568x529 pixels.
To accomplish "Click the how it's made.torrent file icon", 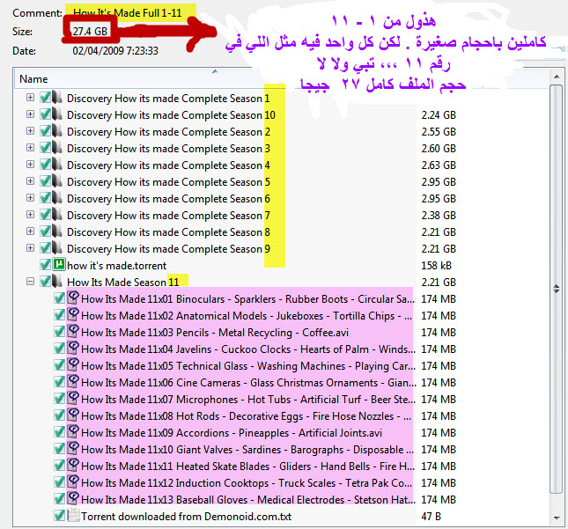I will tap(59, 264).
